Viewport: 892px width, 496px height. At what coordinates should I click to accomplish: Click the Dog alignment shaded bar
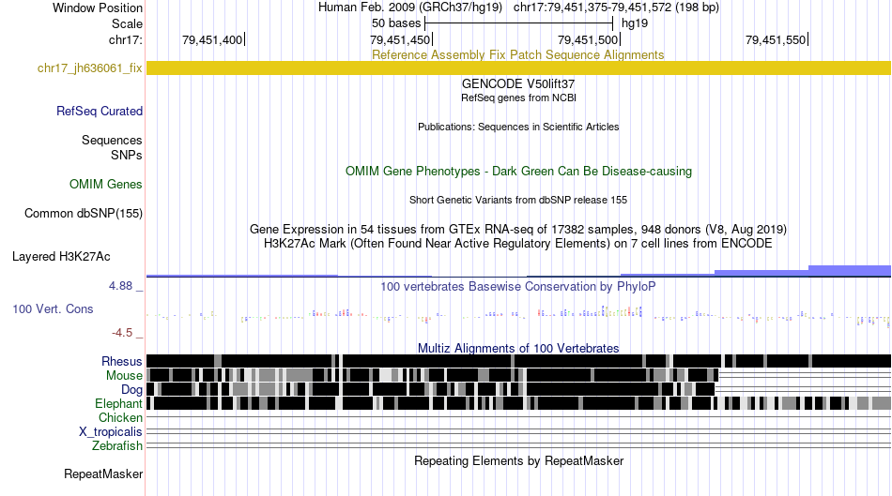(431, 389)
